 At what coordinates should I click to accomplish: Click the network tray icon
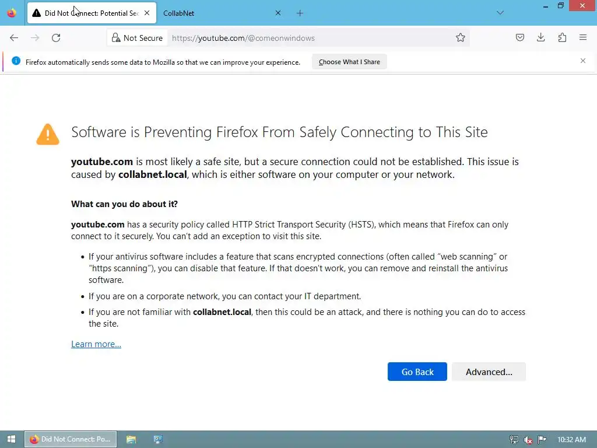pyautogui.click(x=514, y=440)
